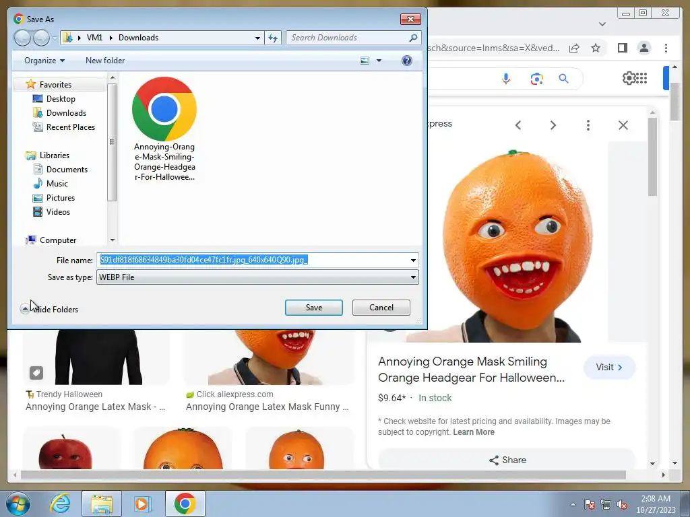Open the Google apps grid icon
Image resolution: width=690 pixels, height=517 pixels.
(642, 78)
